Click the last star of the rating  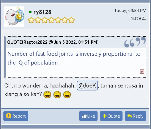click(x=72, y=20)
